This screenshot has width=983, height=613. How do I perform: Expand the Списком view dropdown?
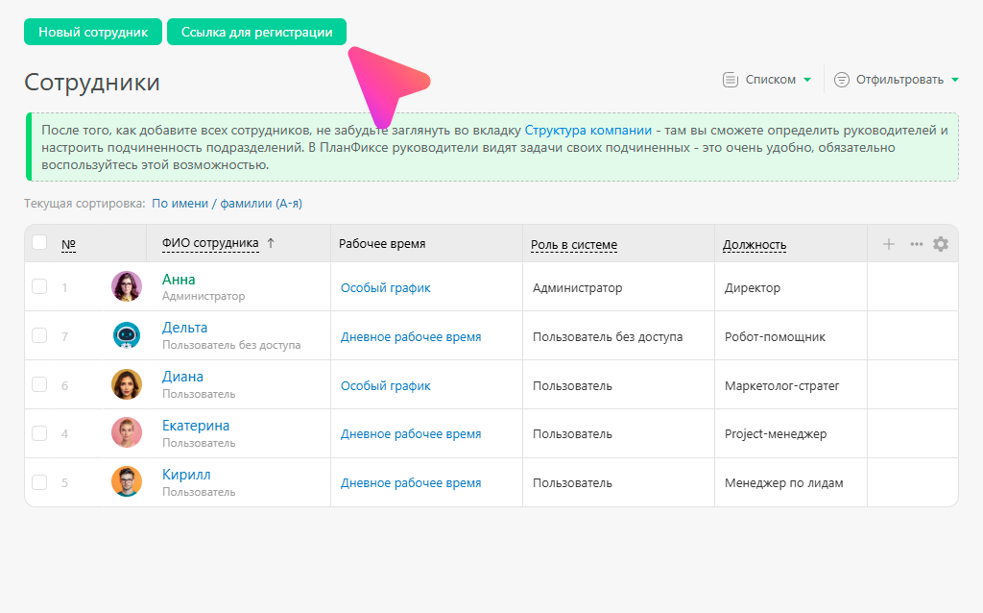pyautogui.click(x=807, y=80)
